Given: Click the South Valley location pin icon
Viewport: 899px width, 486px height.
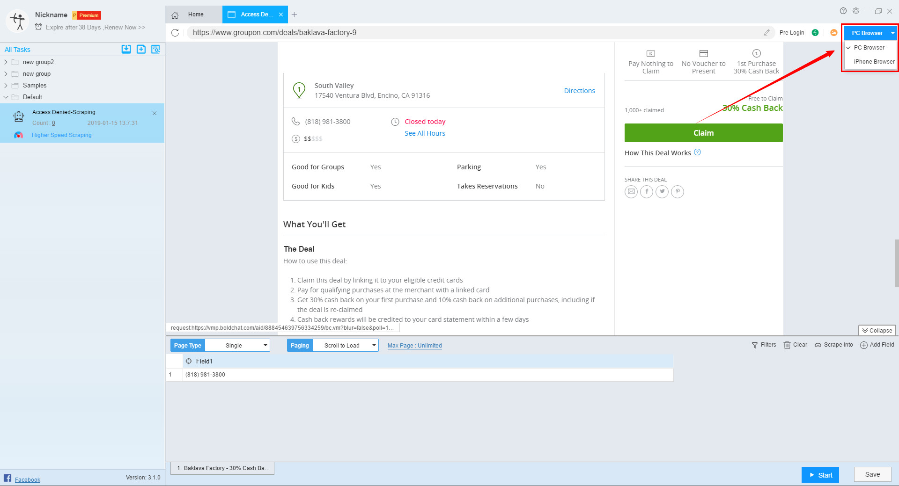Looking at the screenshot, I should click(x=299, y=90).
